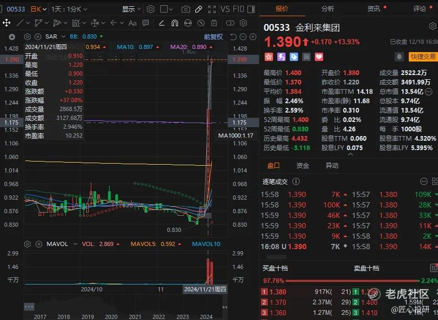Click the Hong Kong flower market icon
The image size is (438, 320).
tap(269, 57)
